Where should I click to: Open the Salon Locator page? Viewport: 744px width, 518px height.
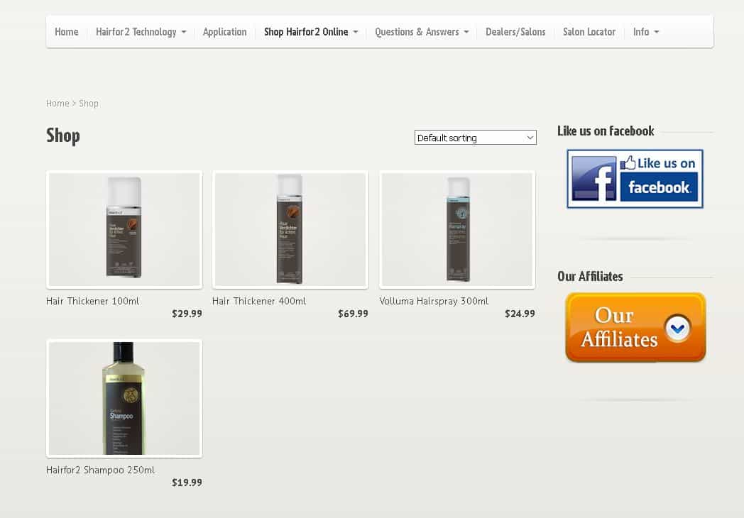[x=589, y=32]
